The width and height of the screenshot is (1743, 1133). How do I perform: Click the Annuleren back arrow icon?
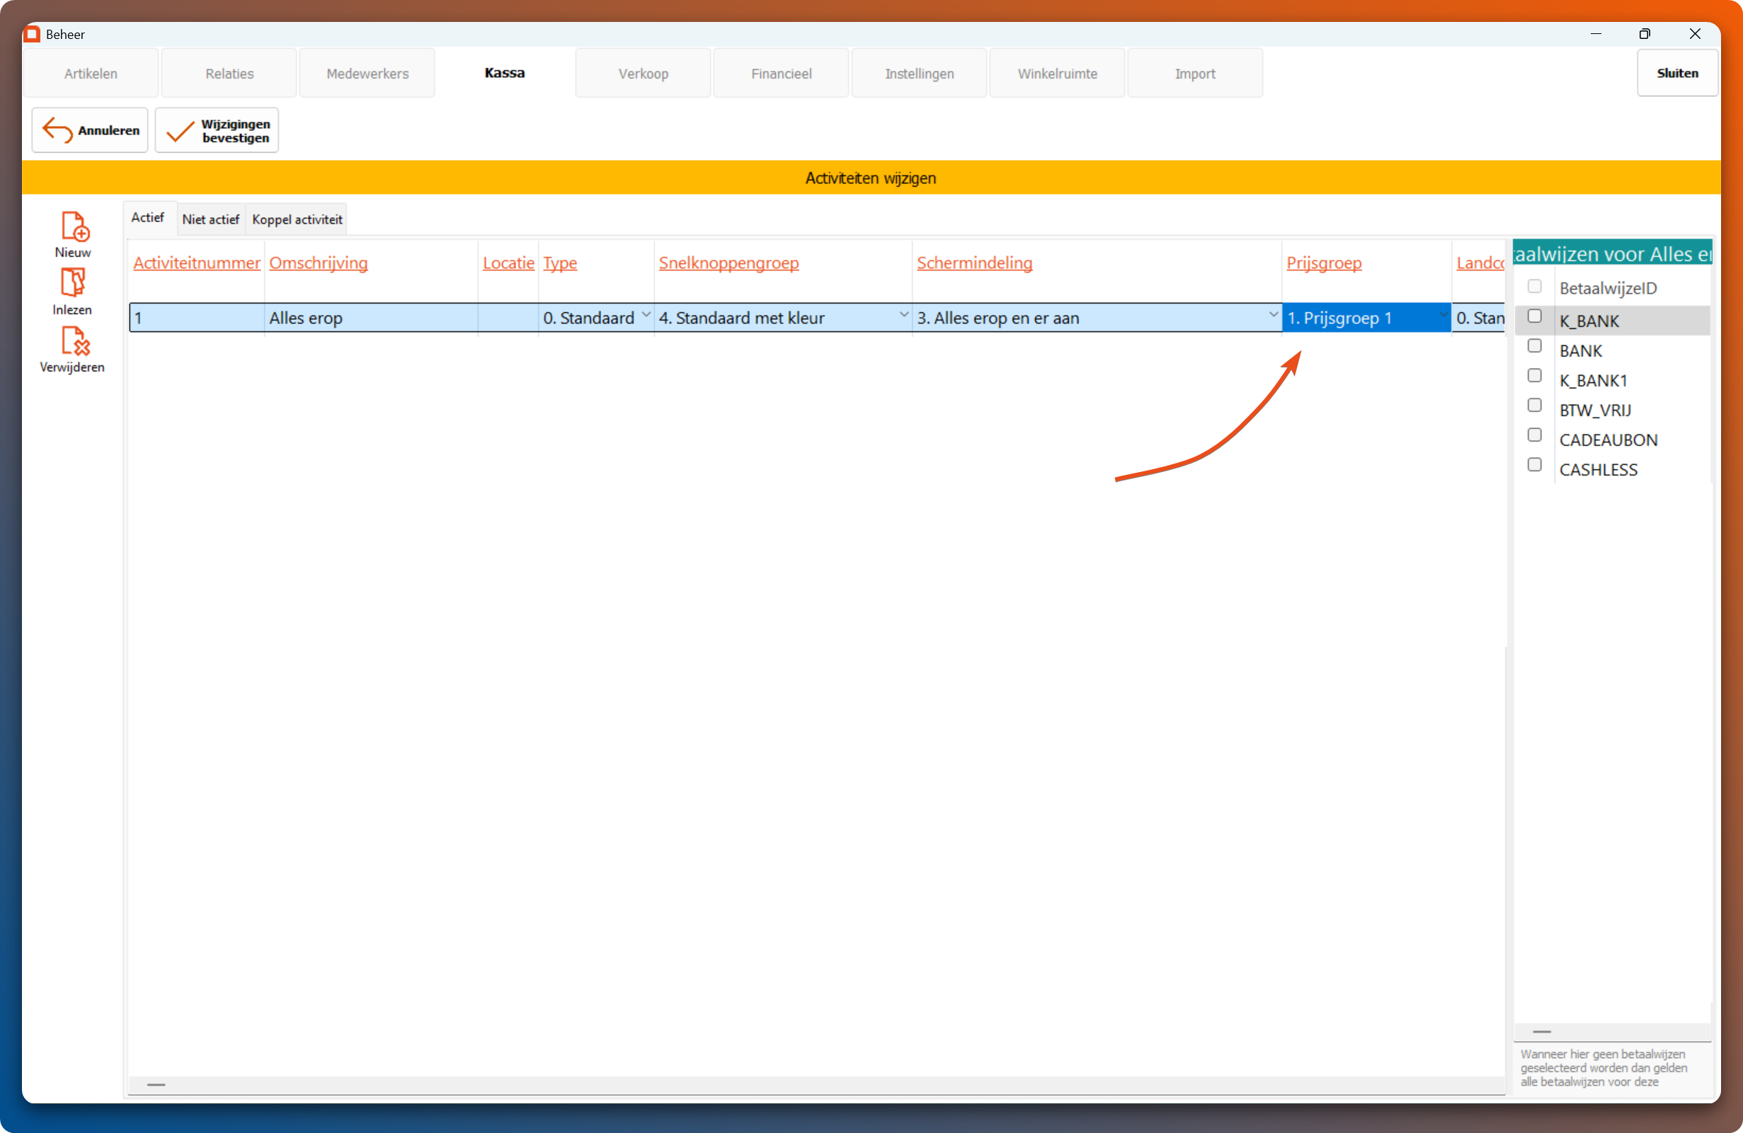pos(57,130)
